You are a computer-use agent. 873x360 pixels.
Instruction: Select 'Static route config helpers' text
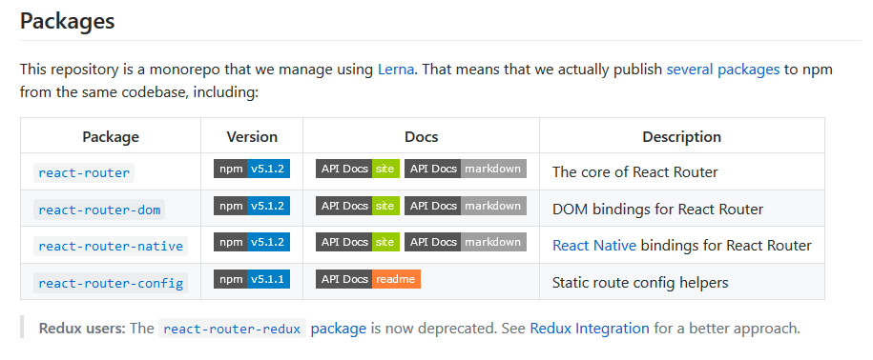coord(640,283)
